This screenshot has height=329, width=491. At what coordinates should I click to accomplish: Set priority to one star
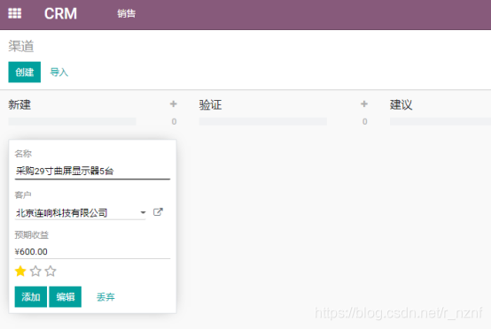[20, 272]
